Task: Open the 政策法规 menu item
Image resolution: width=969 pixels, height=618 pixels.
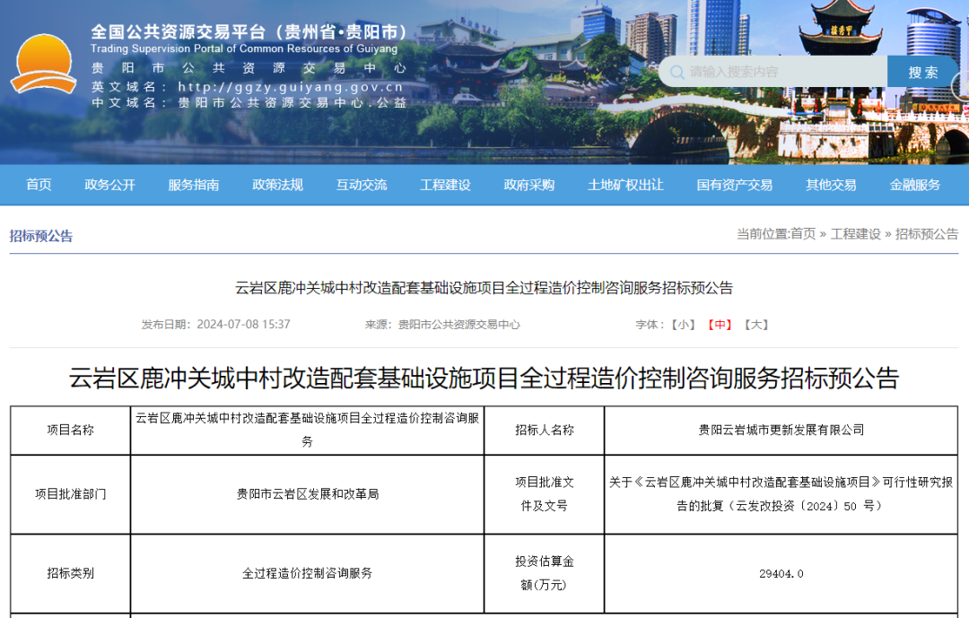Action: coord(277,185)
